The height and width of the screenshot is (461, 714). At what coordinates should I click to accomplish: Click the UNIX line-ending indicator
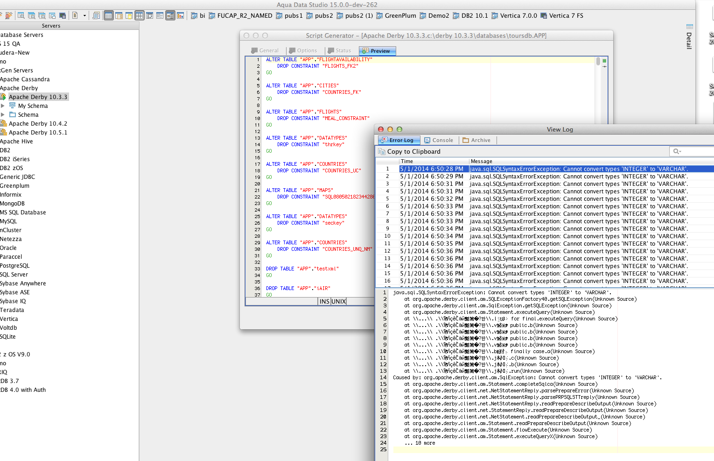click(339, 302)
